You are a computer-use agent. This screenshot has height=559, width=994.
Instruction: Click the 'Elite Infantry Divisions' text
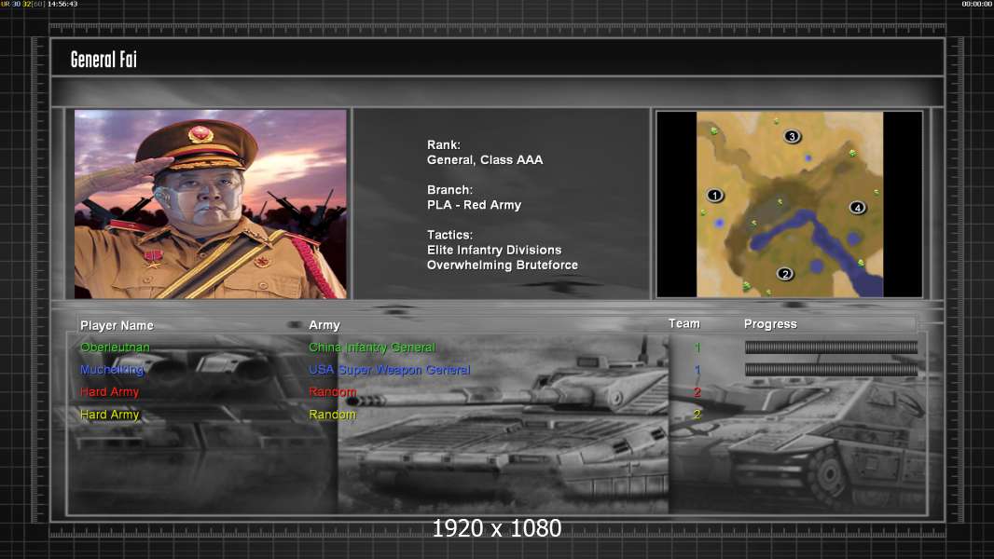click(x=494, y=250)
